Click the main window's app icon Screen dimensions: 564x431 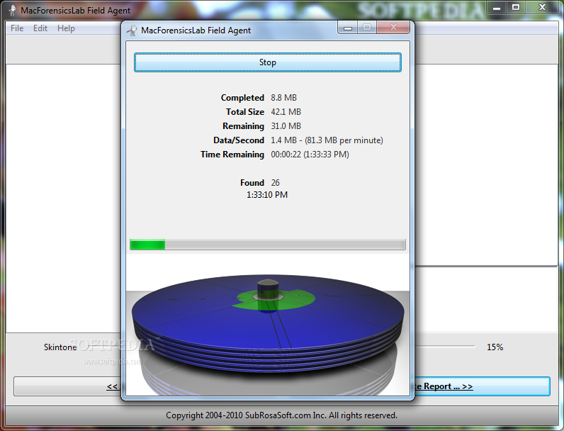[x=12, y=10]
